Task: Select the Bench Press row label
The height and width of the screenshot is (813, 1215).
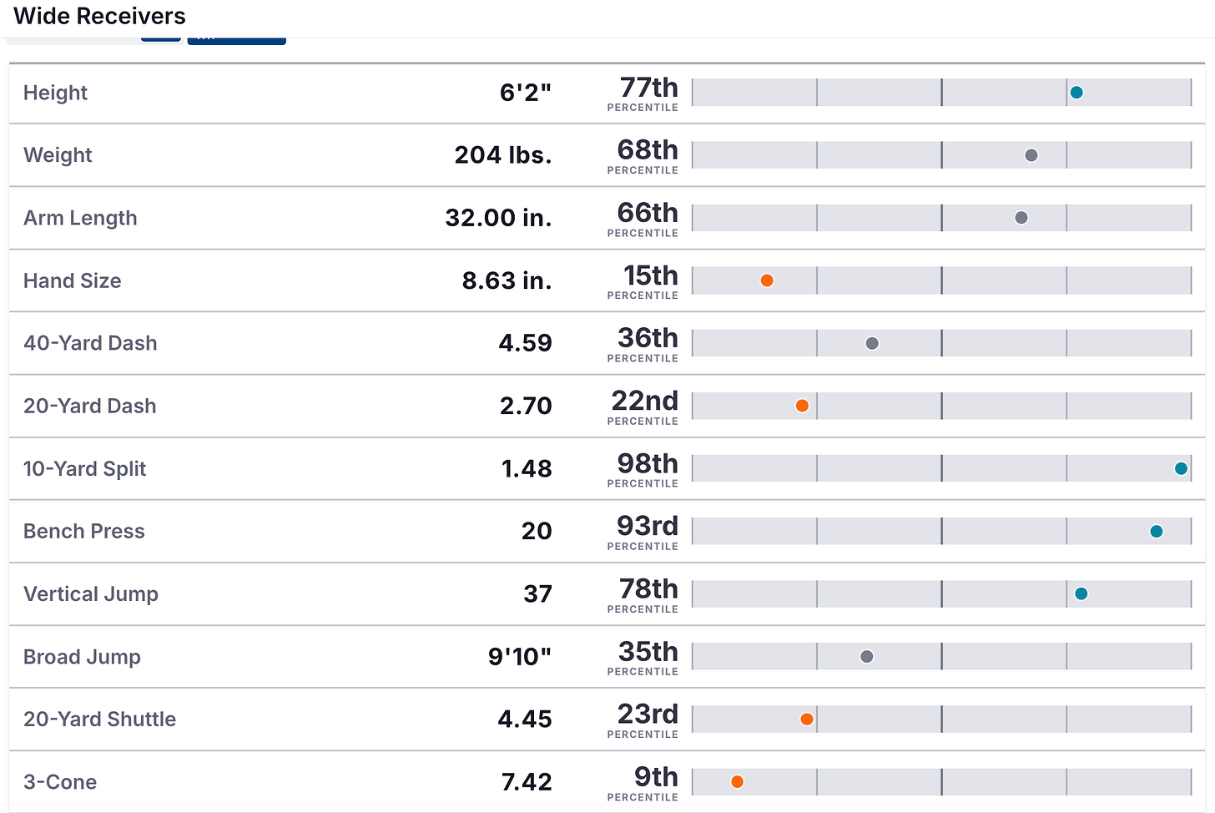Action: 84,531
